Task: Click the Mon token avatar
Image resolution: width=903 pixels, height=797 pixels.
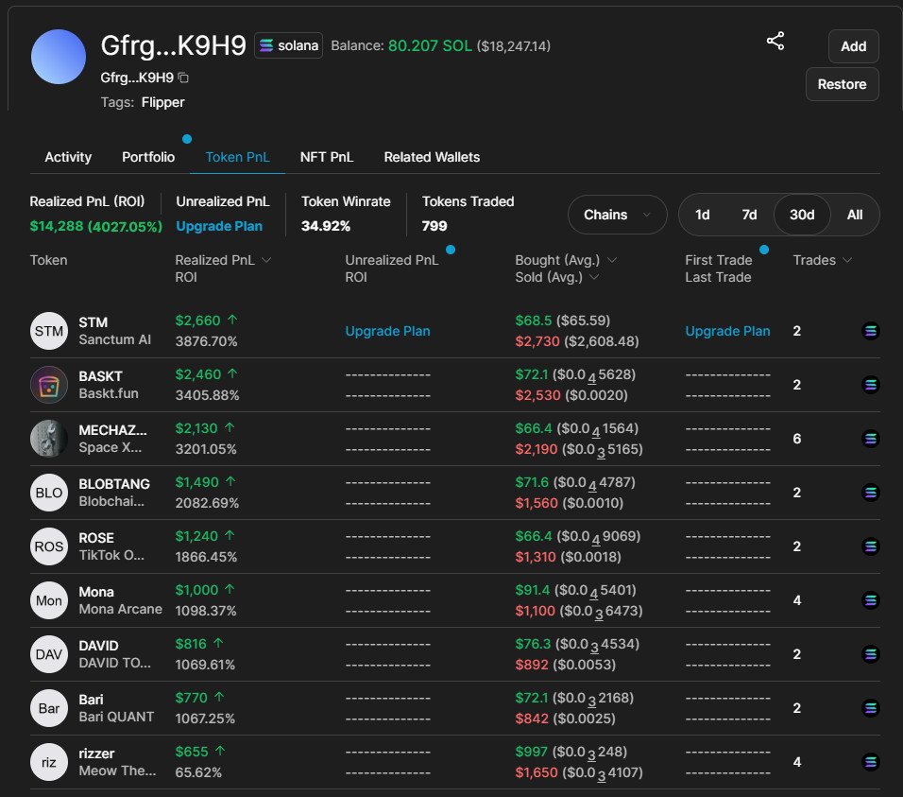Action: click(x=49, y=600)
